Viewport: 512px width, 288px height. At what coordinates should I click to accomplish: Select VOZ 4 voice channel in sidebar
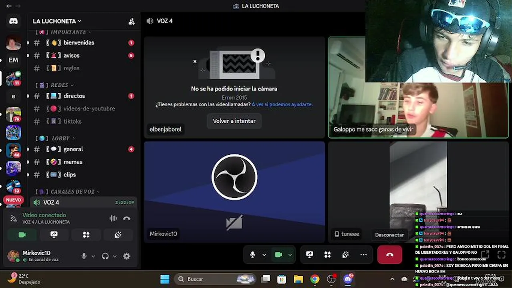pos(83,202)
